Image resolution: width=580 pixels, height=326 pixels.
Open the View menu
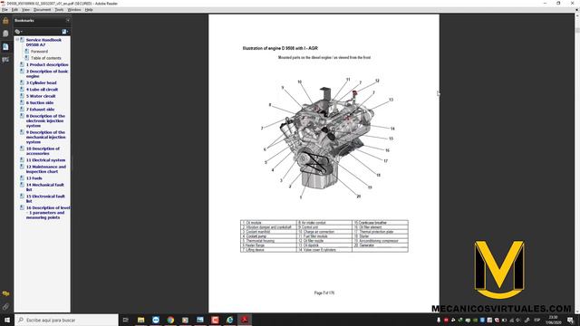pos(26,10)
